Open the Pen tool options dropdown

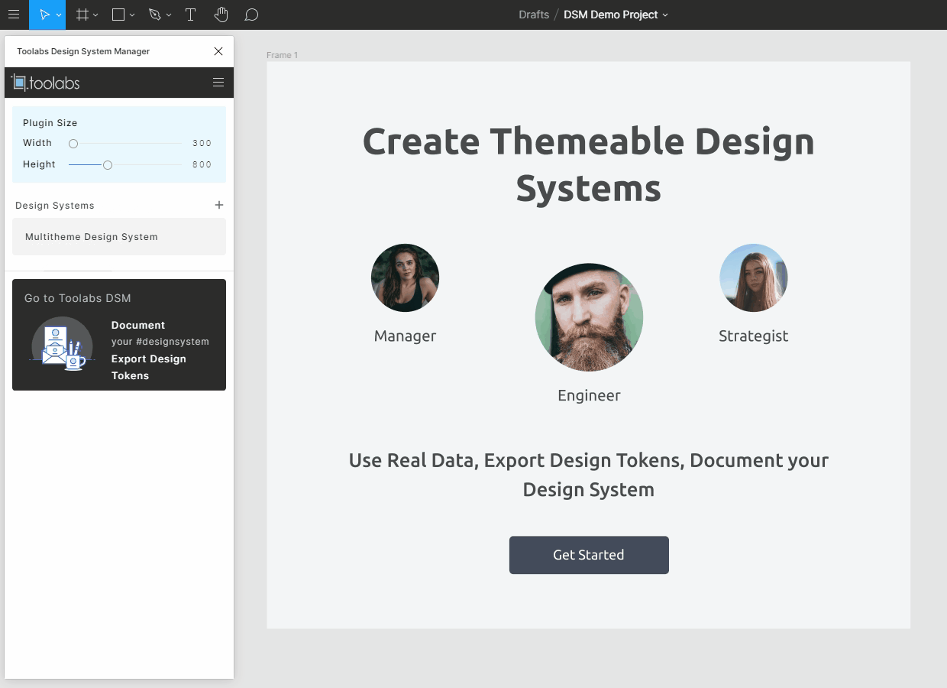(168, 15)
